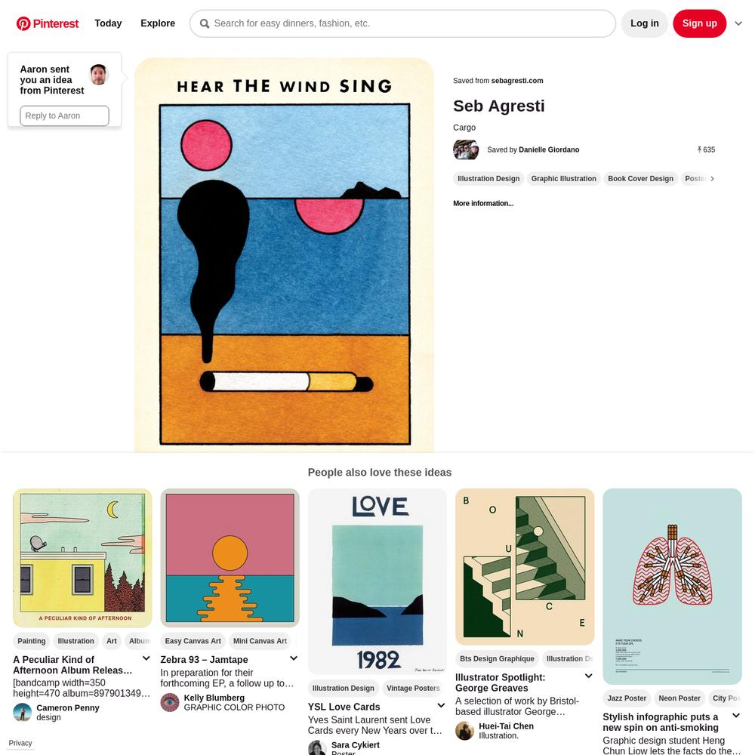Expand the header chevron next to Sign up
The image size is (755, 755).
(738, 23)
